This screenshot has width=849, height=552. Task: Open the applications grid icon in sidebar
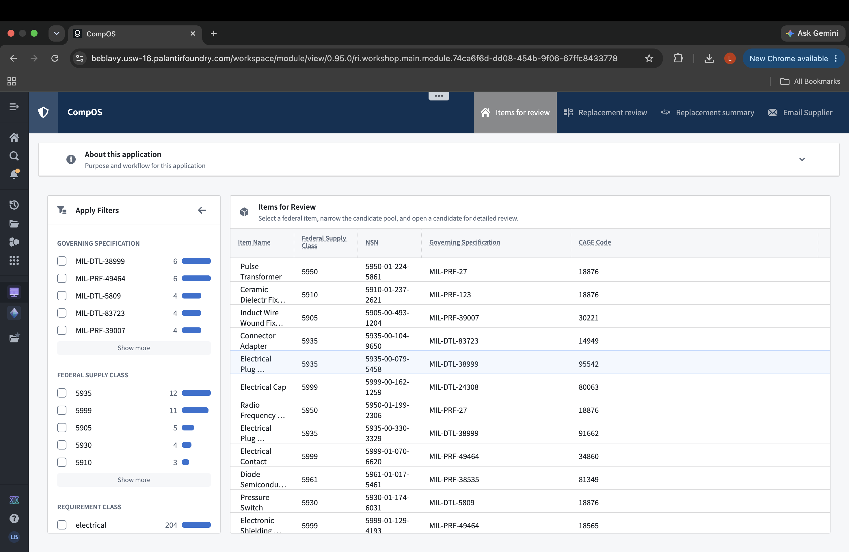tap(14, 260)
